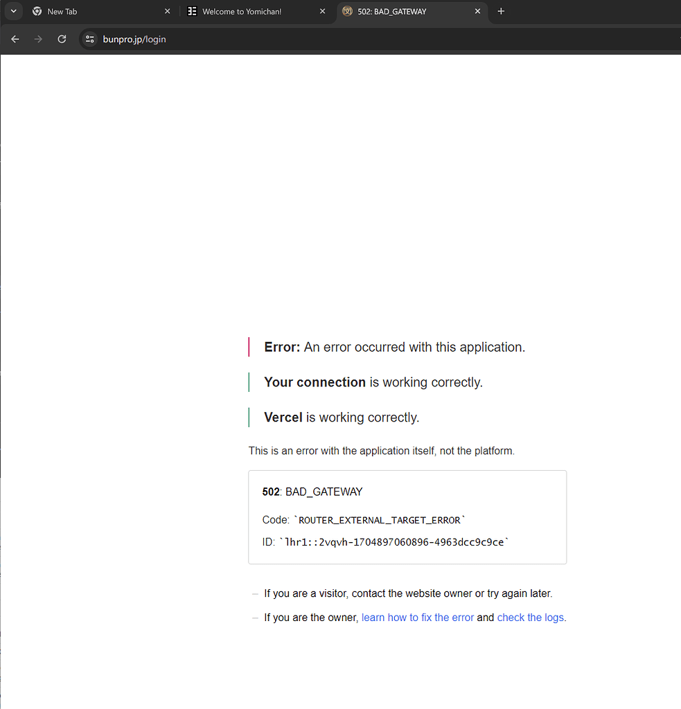Close the Welcome to Yomichan! tab
This screenshot has width=681, height=709.
coord(322,11)
